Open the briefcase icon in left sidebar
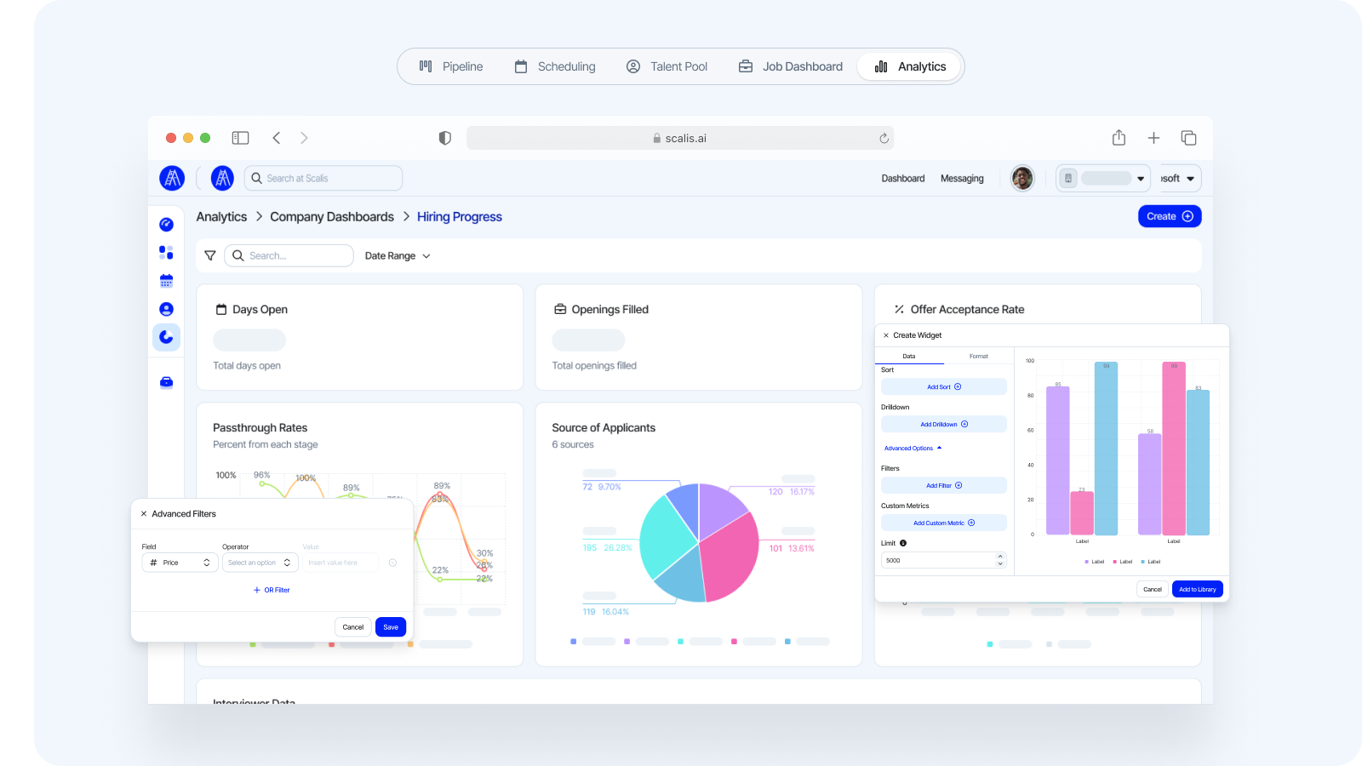 click(x=166, y=382)
